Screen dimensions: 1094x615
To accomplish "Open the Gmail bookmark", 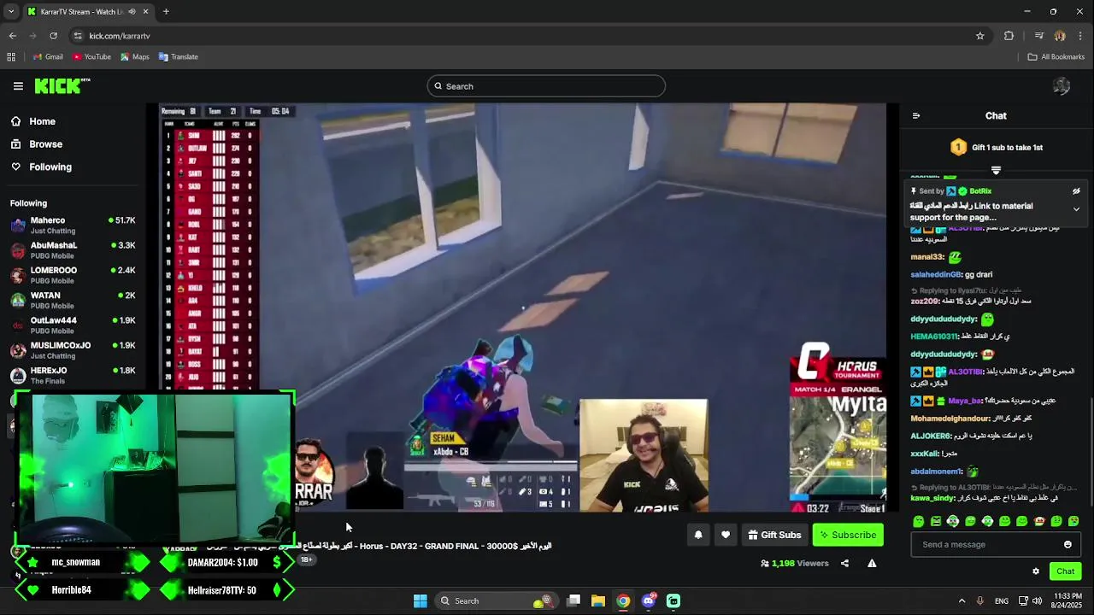I will click(x=48, y=57).
